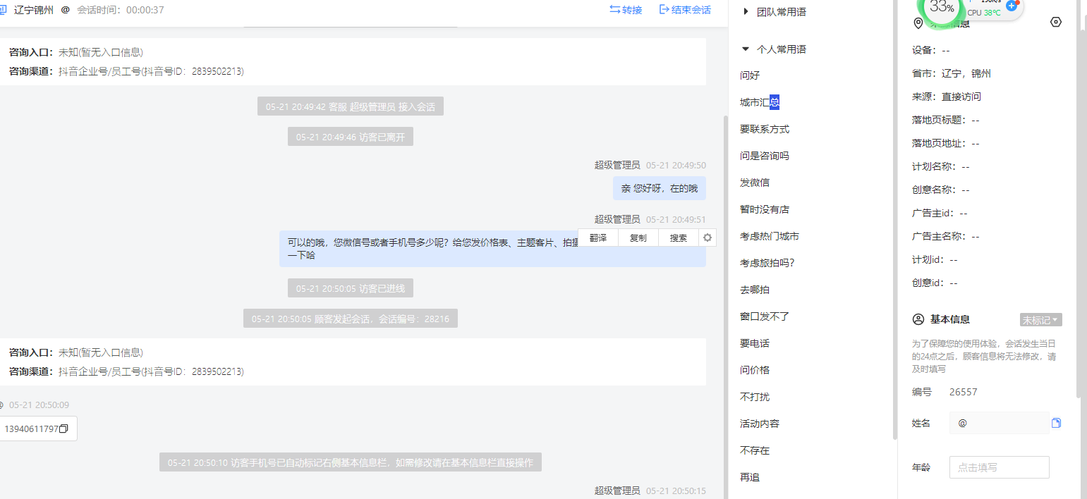Viewport: 1087px width, 499px height.
Task: Click the system notice 访客已进线
Action: [351, 288]
